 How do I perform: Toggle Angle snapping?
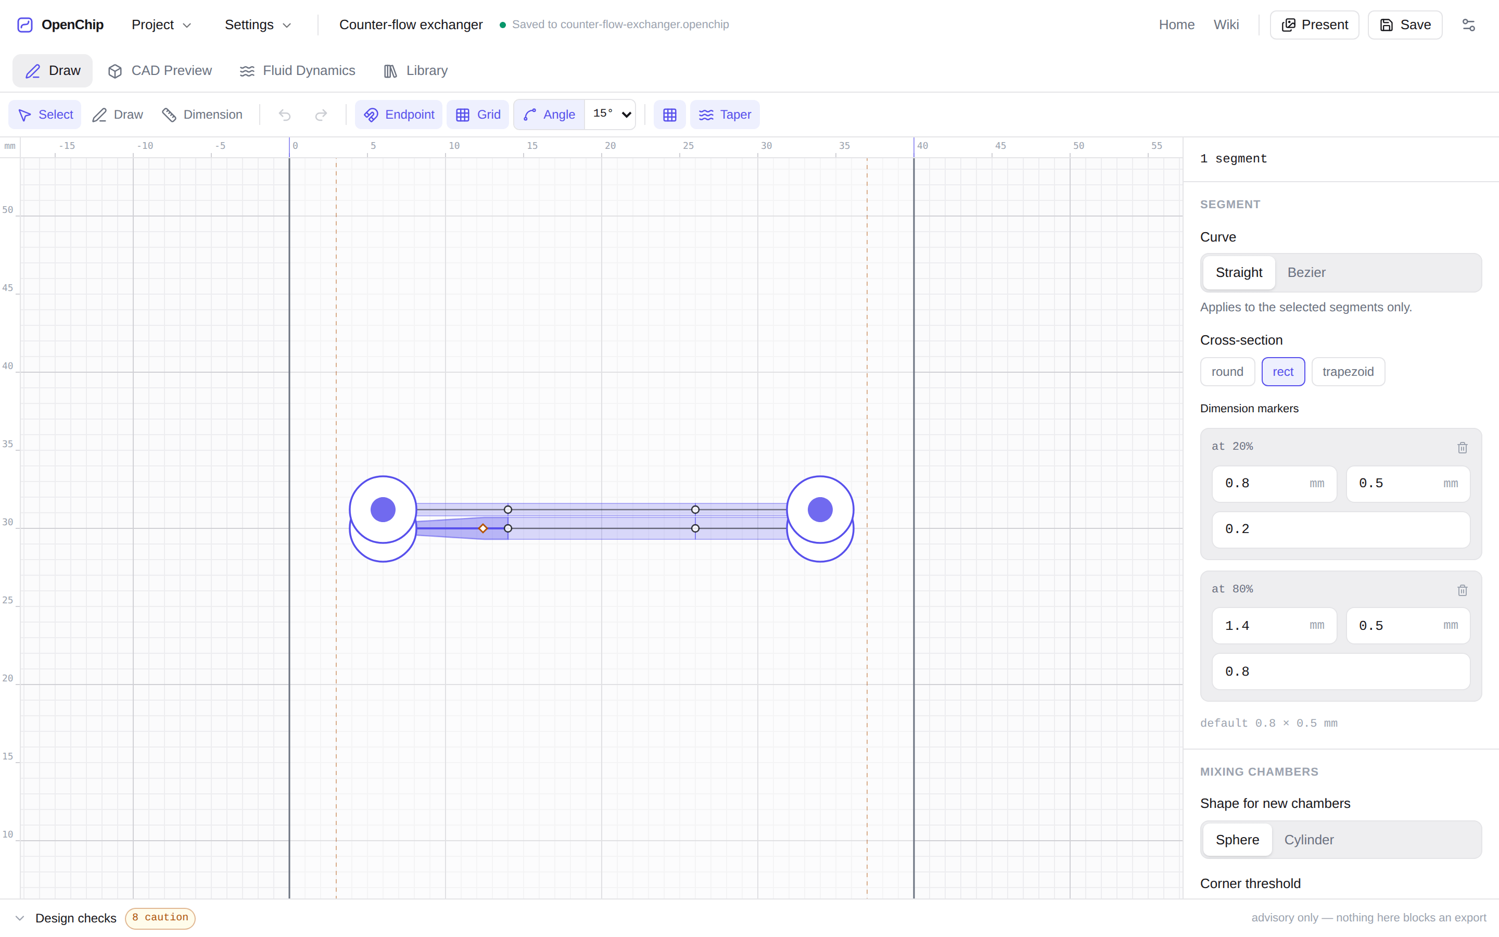click(550, 115)
